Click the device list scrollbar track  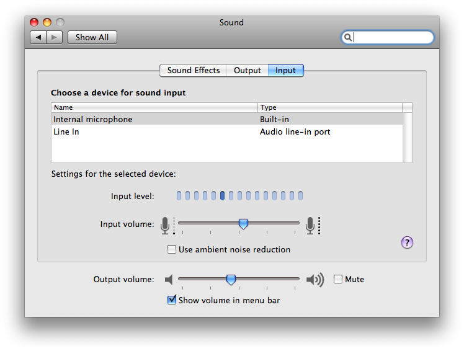(x=407, y=137)
